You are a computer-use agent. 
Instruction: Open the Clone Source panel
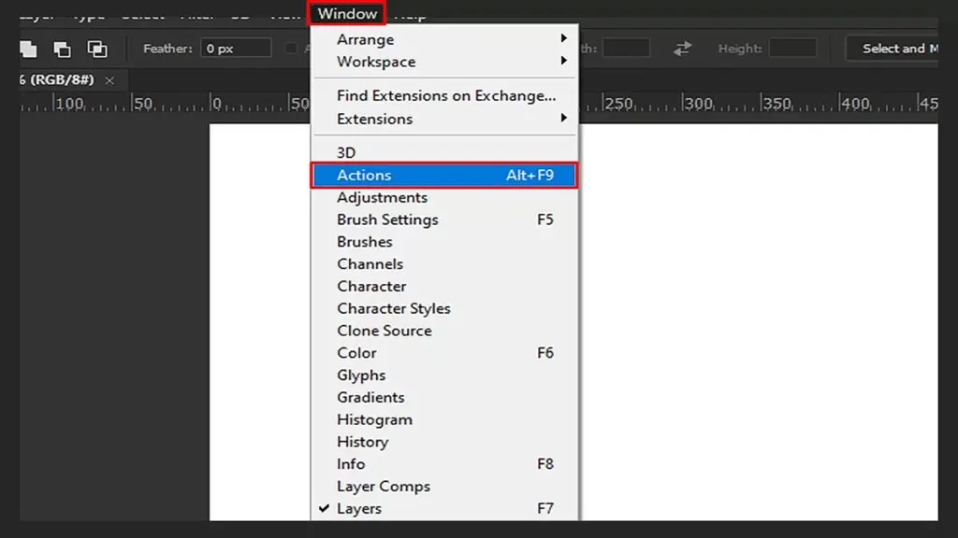click(444, 331)
